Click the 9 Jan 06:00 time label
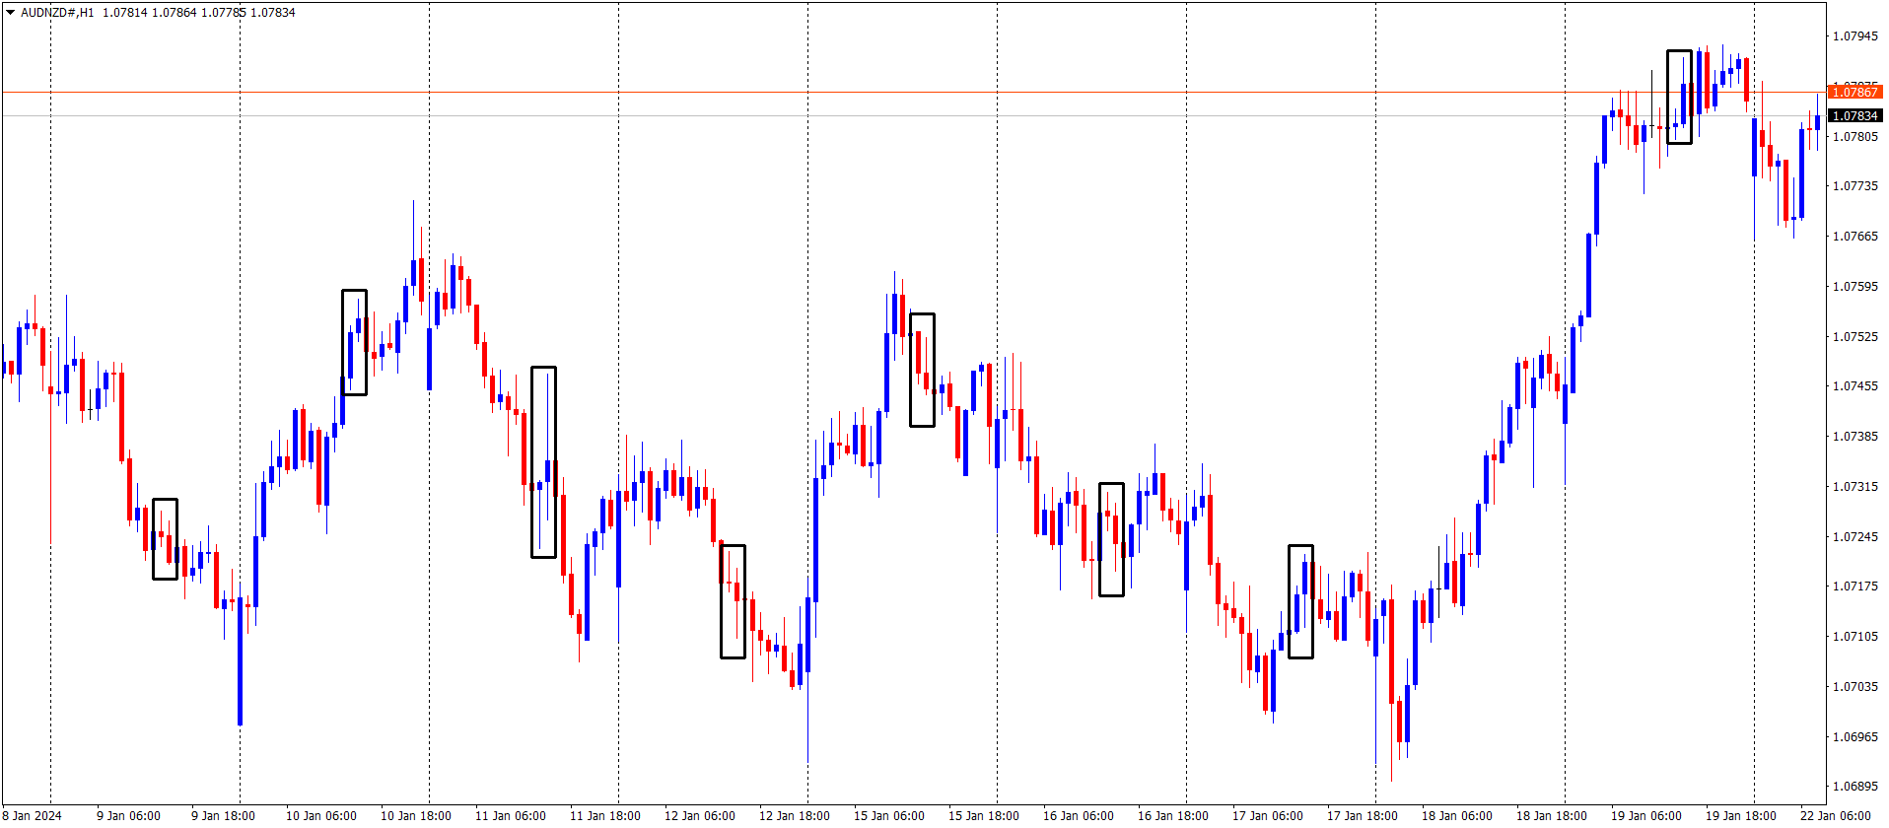The height and width of the screenshot is (828, 1889). tap(128, 816)
